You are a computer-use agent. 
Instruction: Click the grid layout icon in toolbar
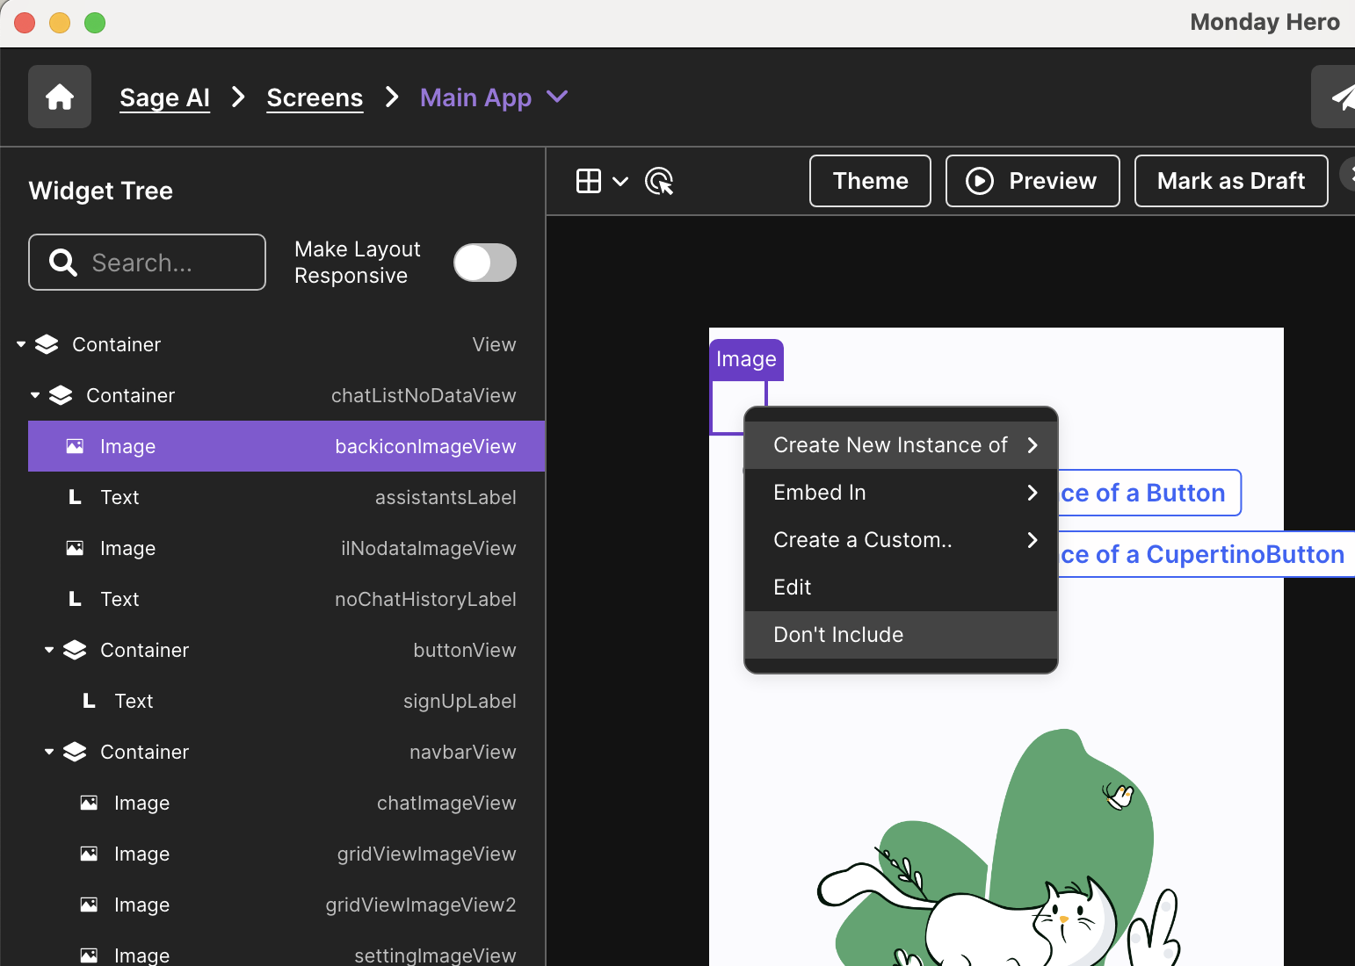(x=588, y=181)
